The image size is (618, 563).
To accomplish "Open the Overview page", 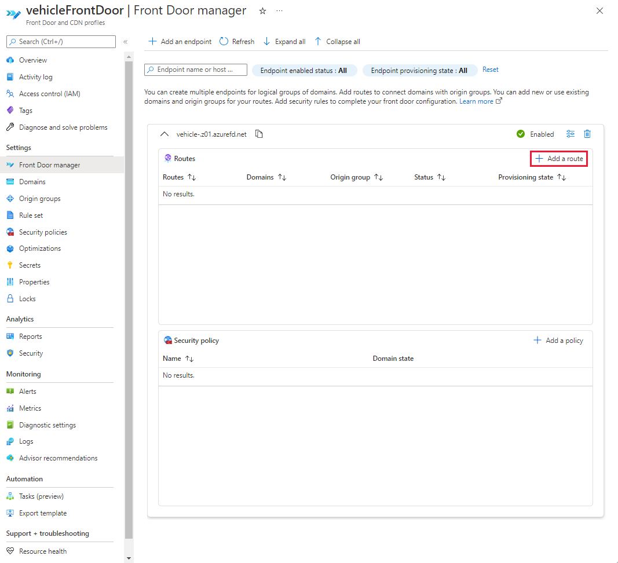I will point(32,60).
